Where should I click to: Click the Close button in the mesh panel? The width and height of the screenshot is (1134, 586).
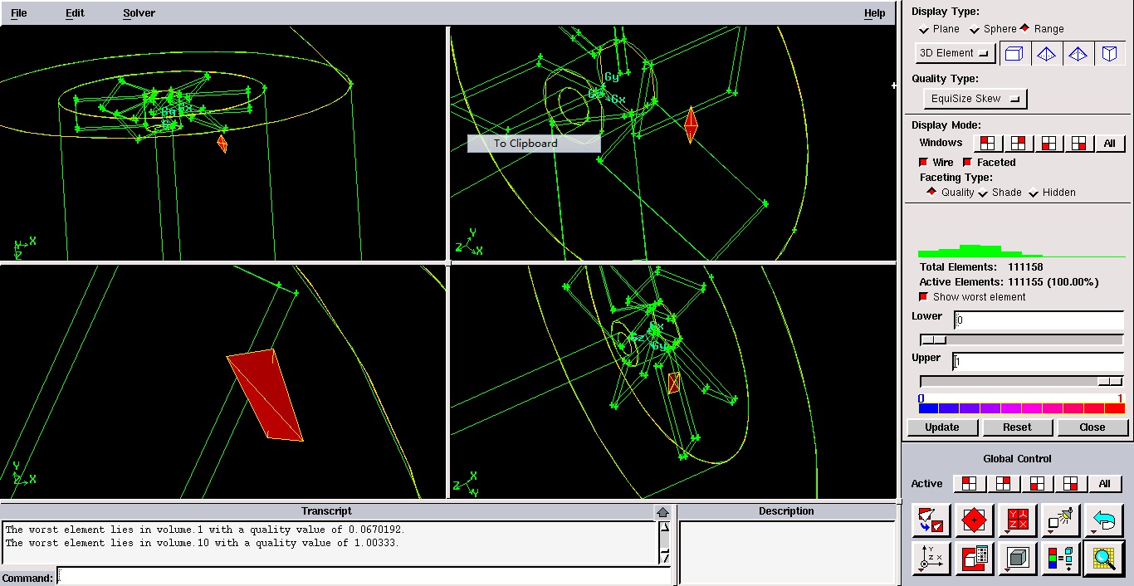tap(1092, 427)
